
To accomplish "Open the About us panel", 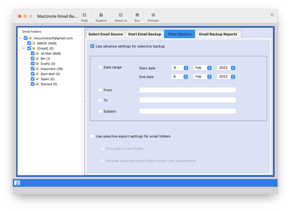I will point(120,17).
